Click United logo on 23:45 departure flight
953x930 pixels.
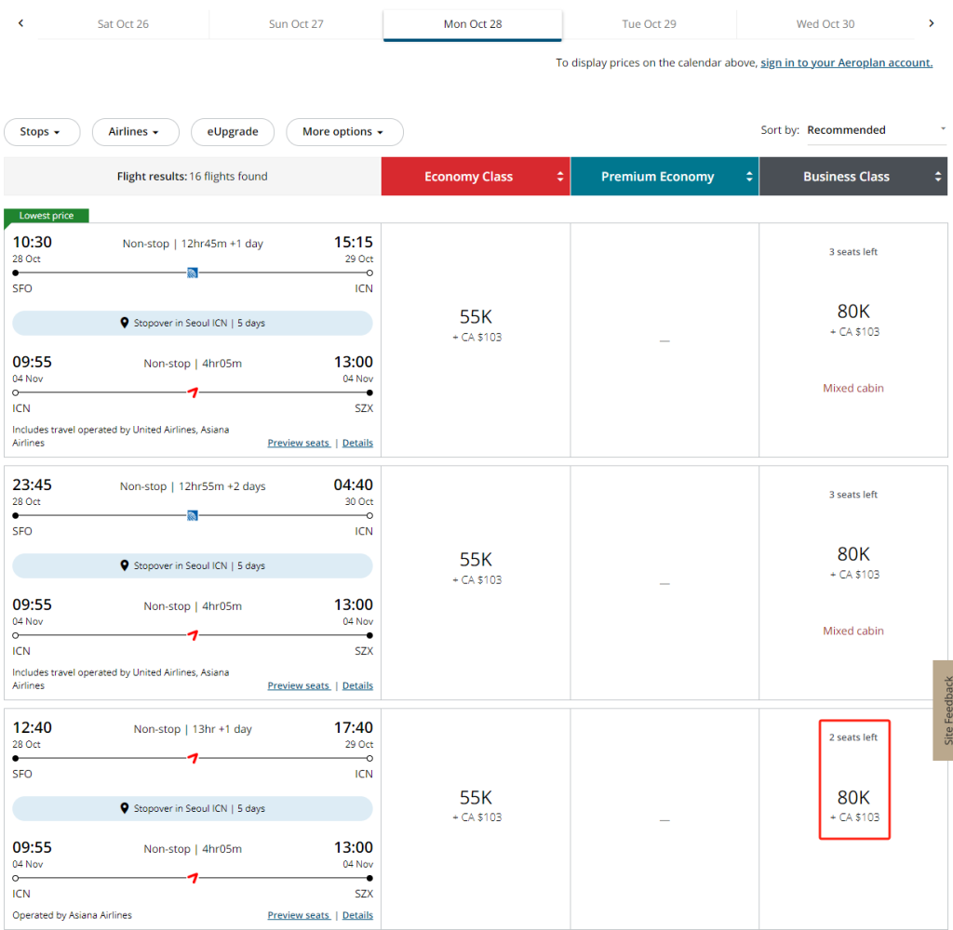193,515
